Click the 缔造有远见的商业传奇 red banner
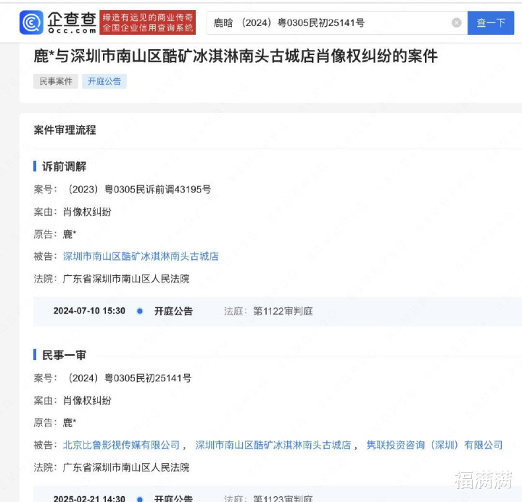The height and width of the screenshot is (502, 522). click(147, 22)
